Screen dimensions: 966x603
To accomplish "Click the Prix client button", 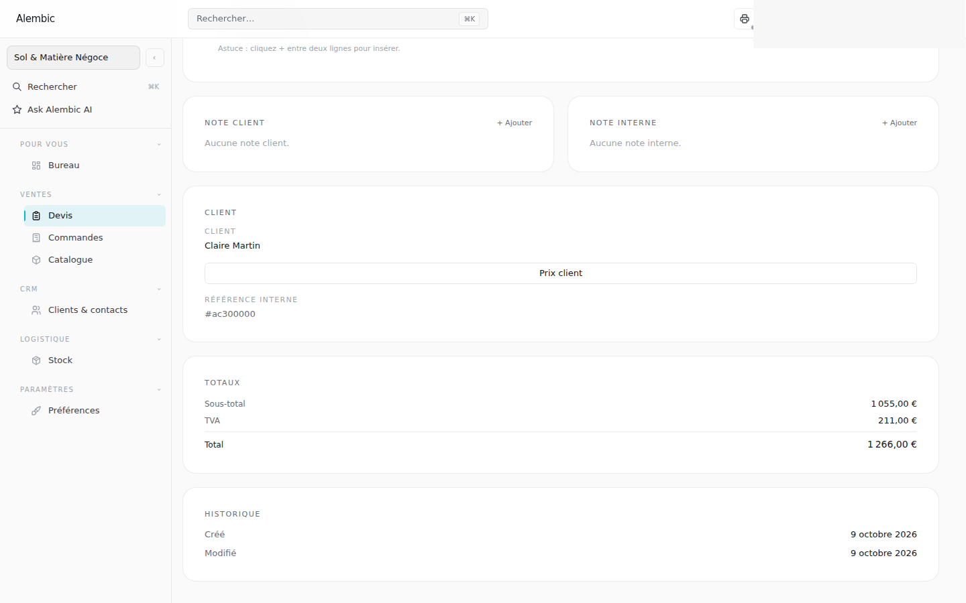I will coord(561,273).
